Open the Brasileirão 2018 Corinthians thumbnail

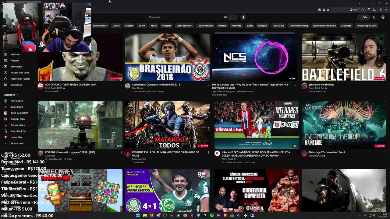167,57
